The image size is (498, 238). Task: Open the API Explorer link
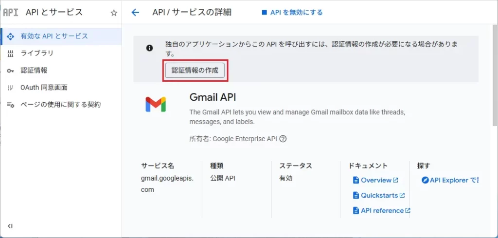454,180
